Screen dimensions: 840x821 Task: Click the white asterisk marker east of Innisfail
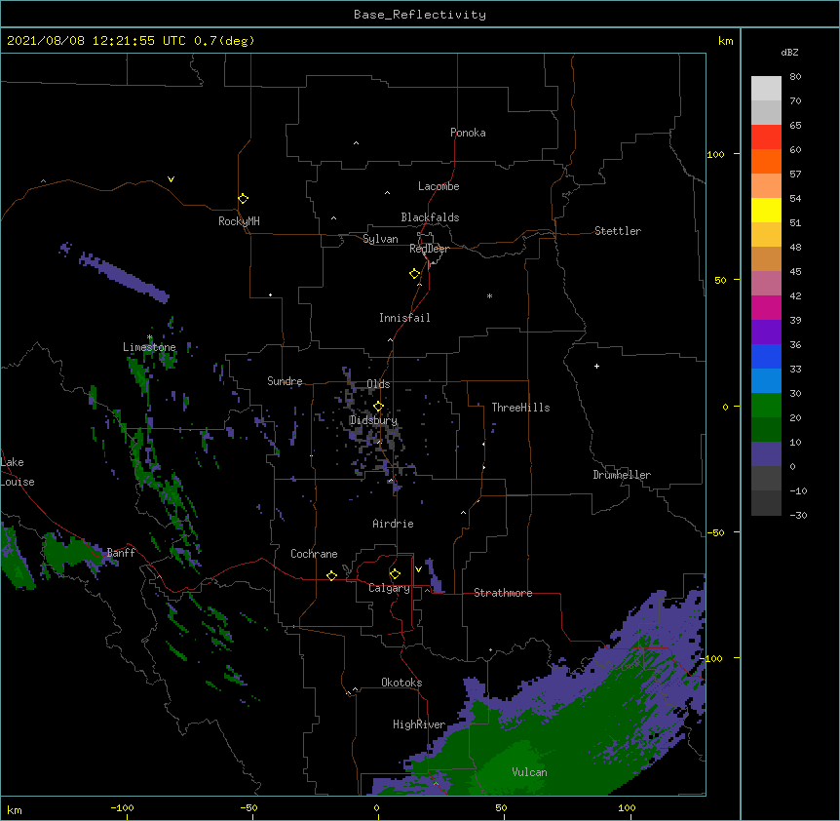point(489,296)
